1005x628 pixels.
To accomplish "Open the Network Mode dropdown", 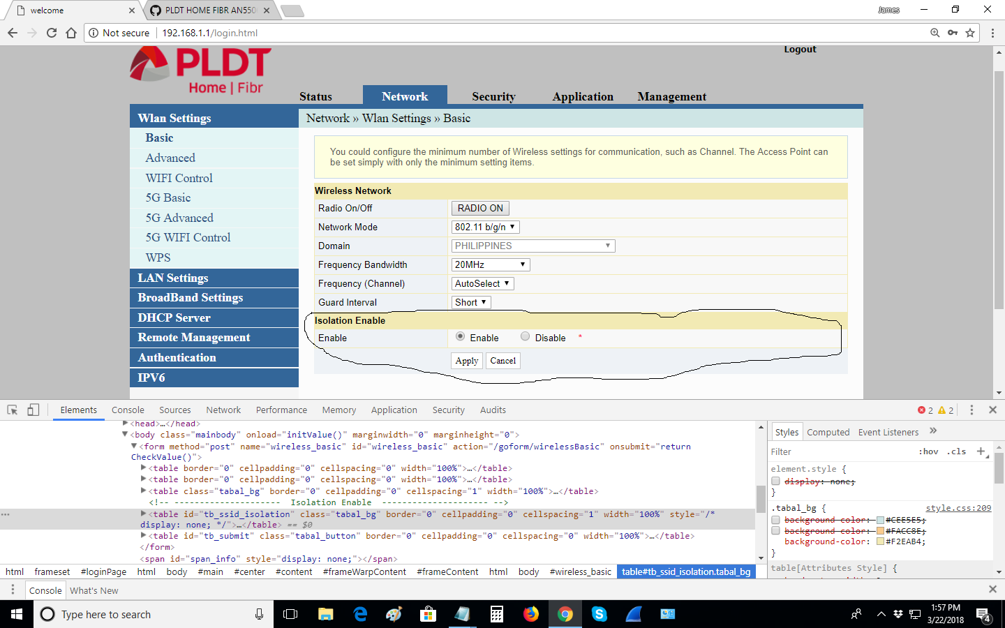I will pos(485,227).
